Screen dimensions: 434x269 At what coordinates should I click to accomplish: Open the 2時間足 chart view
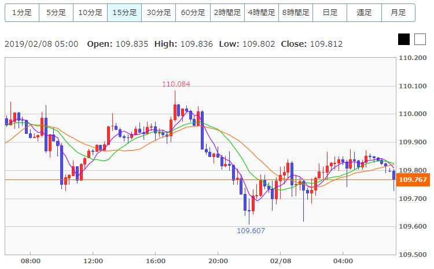[x=227, y=13]
